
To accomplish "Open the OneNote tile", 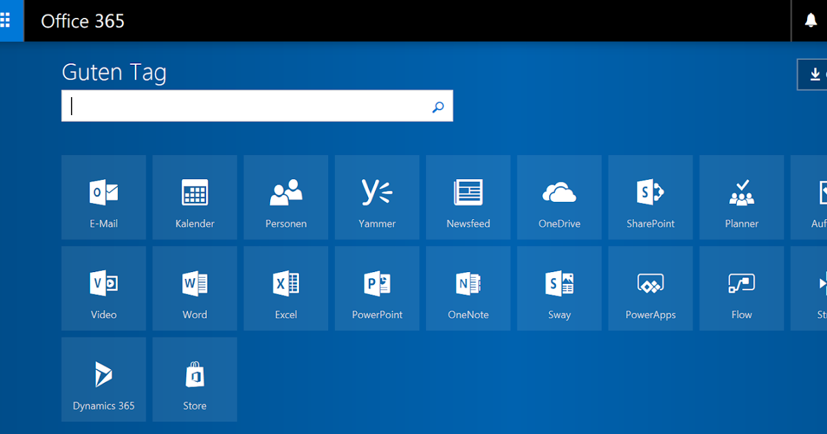I will [468, 288].
